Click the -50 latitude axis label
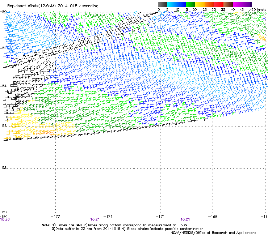 pos(4,12)
